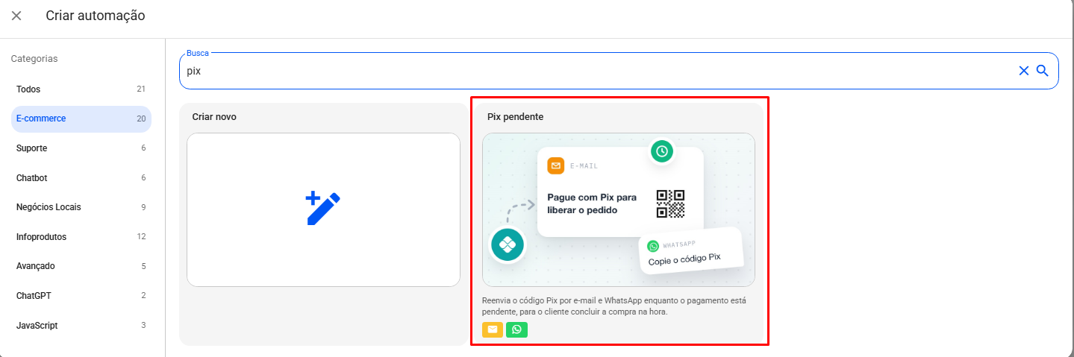
Task: Click the Criar novo card title
Action: pos(214,117)
